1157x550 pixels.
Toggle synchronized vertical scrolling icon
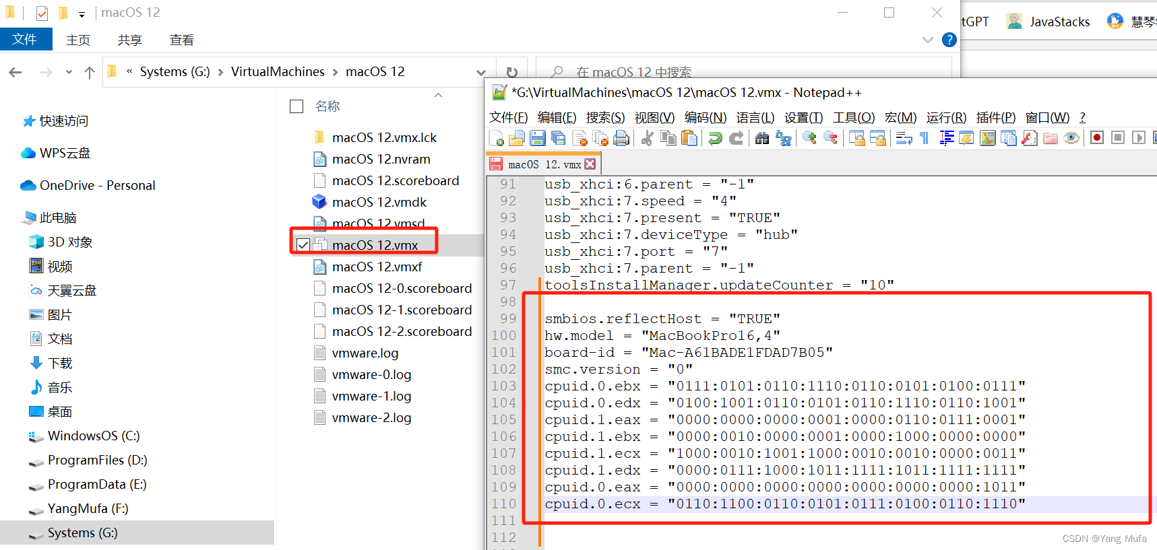pyautogui.click(x=856, y=138)
